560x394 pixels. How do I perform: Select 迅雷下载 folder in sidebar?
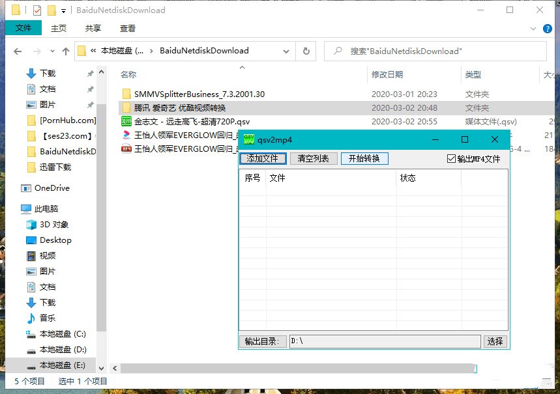pyautogui.click(x=50, y=167)
